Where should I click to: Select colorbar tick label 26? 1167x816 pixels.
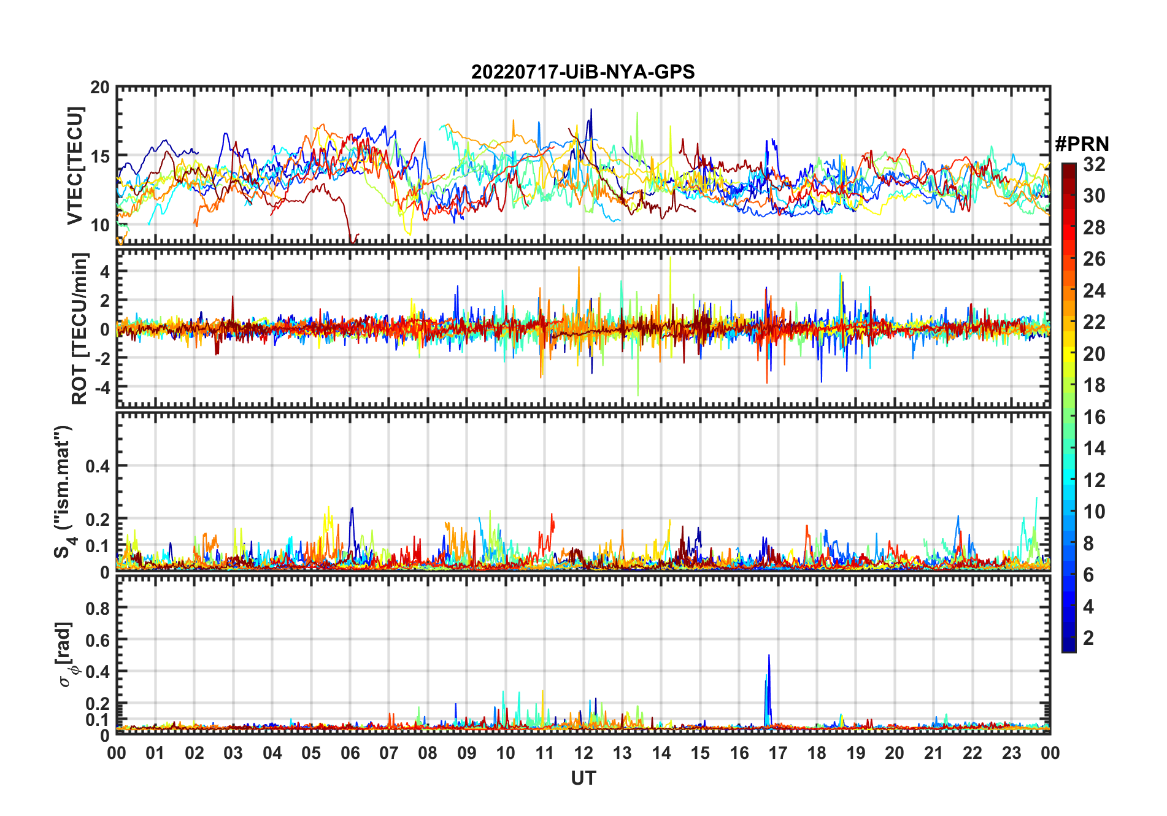pos(1094,259)
